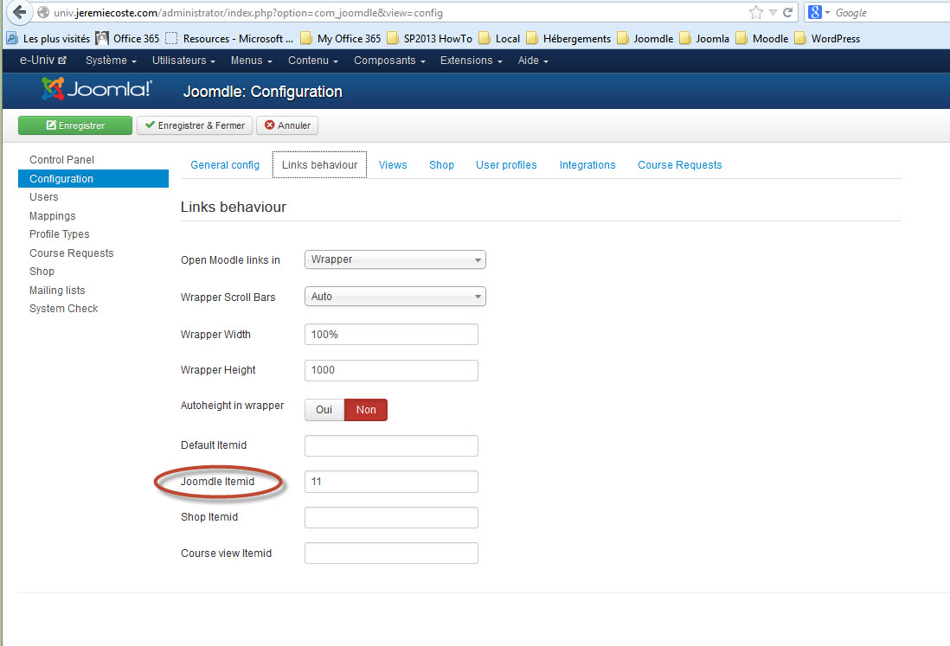Open System Check in the sidebar

64,309
